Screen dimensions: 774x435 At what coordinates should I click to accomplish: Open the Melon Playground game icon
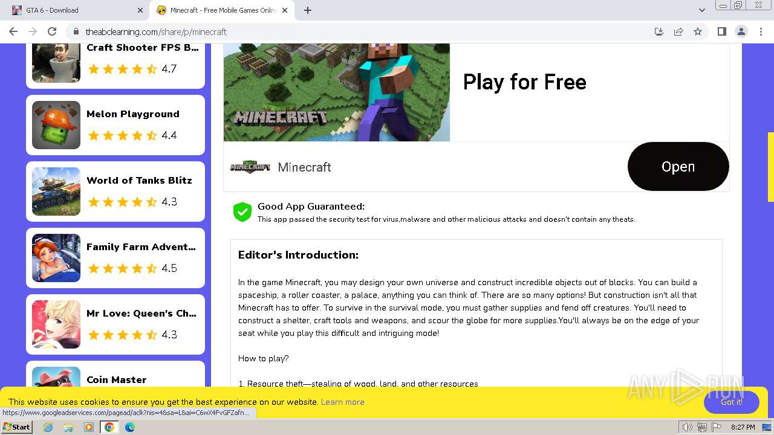click(56, 125)
